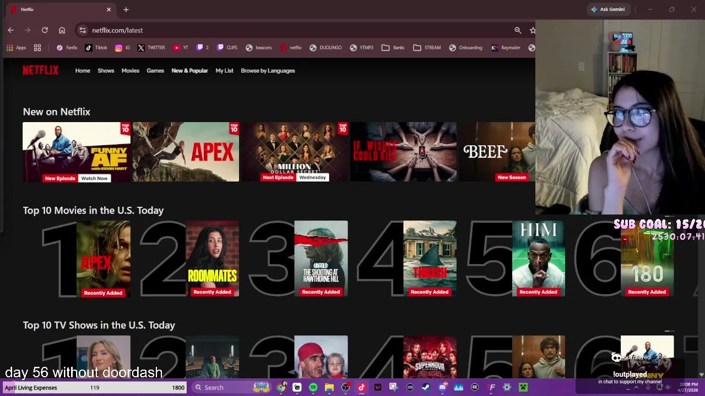The height and width of the screenshot is (396, 705).
Task: Open the YT YouTube bookmark
Action: (x=180, y=48)
